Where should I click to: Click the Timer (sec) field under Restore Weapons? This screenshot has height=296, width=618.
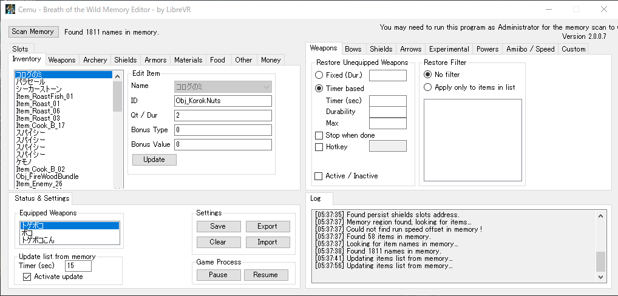(387, 101)
